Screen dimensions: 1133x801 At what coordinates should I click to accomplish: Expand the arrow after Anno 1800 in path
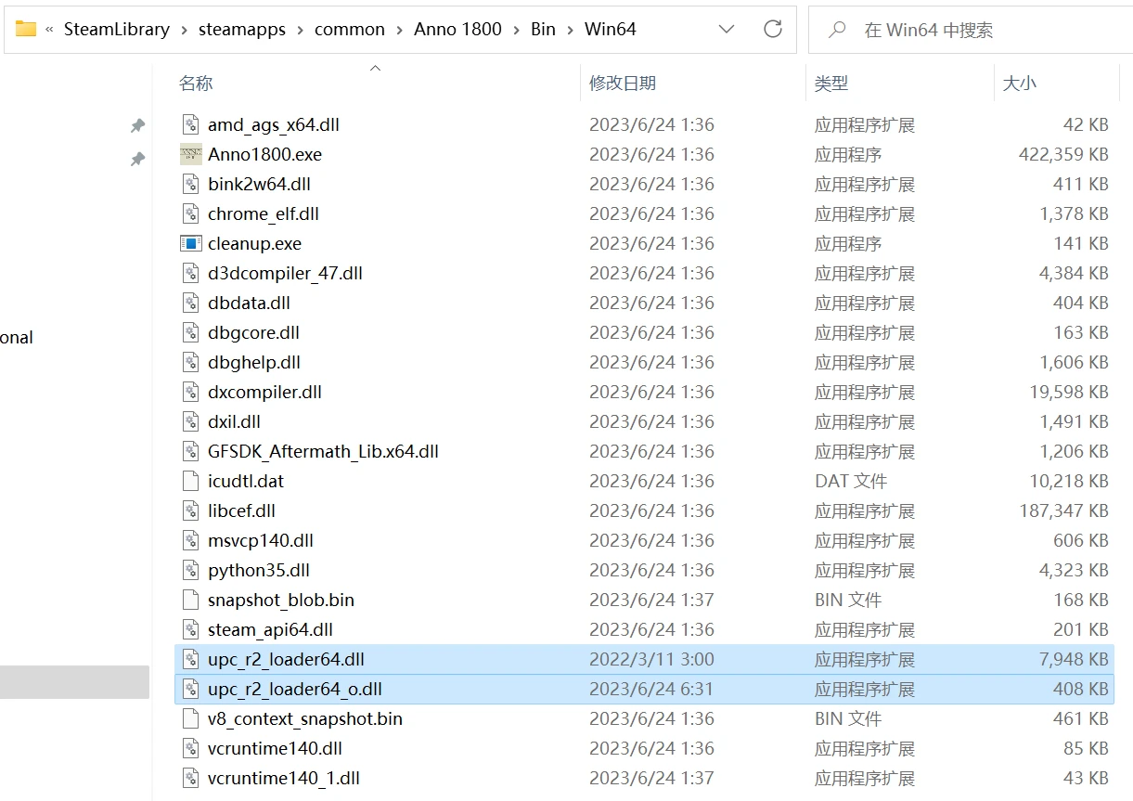coord(516,30)
